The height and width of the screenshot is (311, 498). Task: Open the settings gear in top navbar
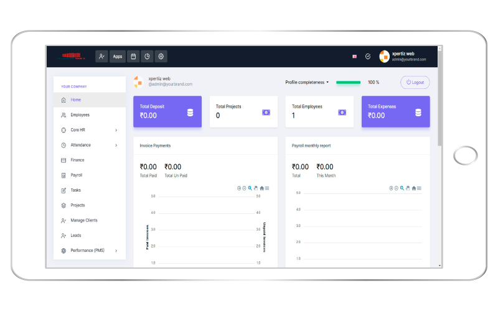pos(161,57)
